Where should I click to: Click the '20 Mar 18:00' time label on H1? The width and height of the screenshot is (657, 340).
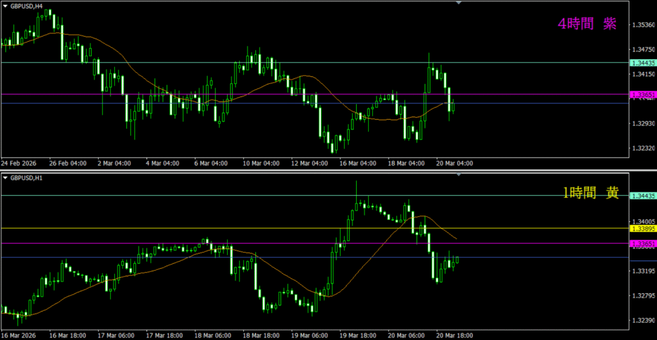click(454, 335)
